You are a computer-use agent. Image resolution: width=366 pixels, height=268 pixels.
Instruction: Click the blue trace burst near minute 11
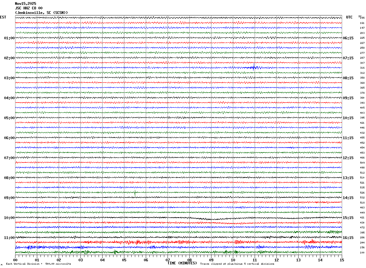[254, 67]
